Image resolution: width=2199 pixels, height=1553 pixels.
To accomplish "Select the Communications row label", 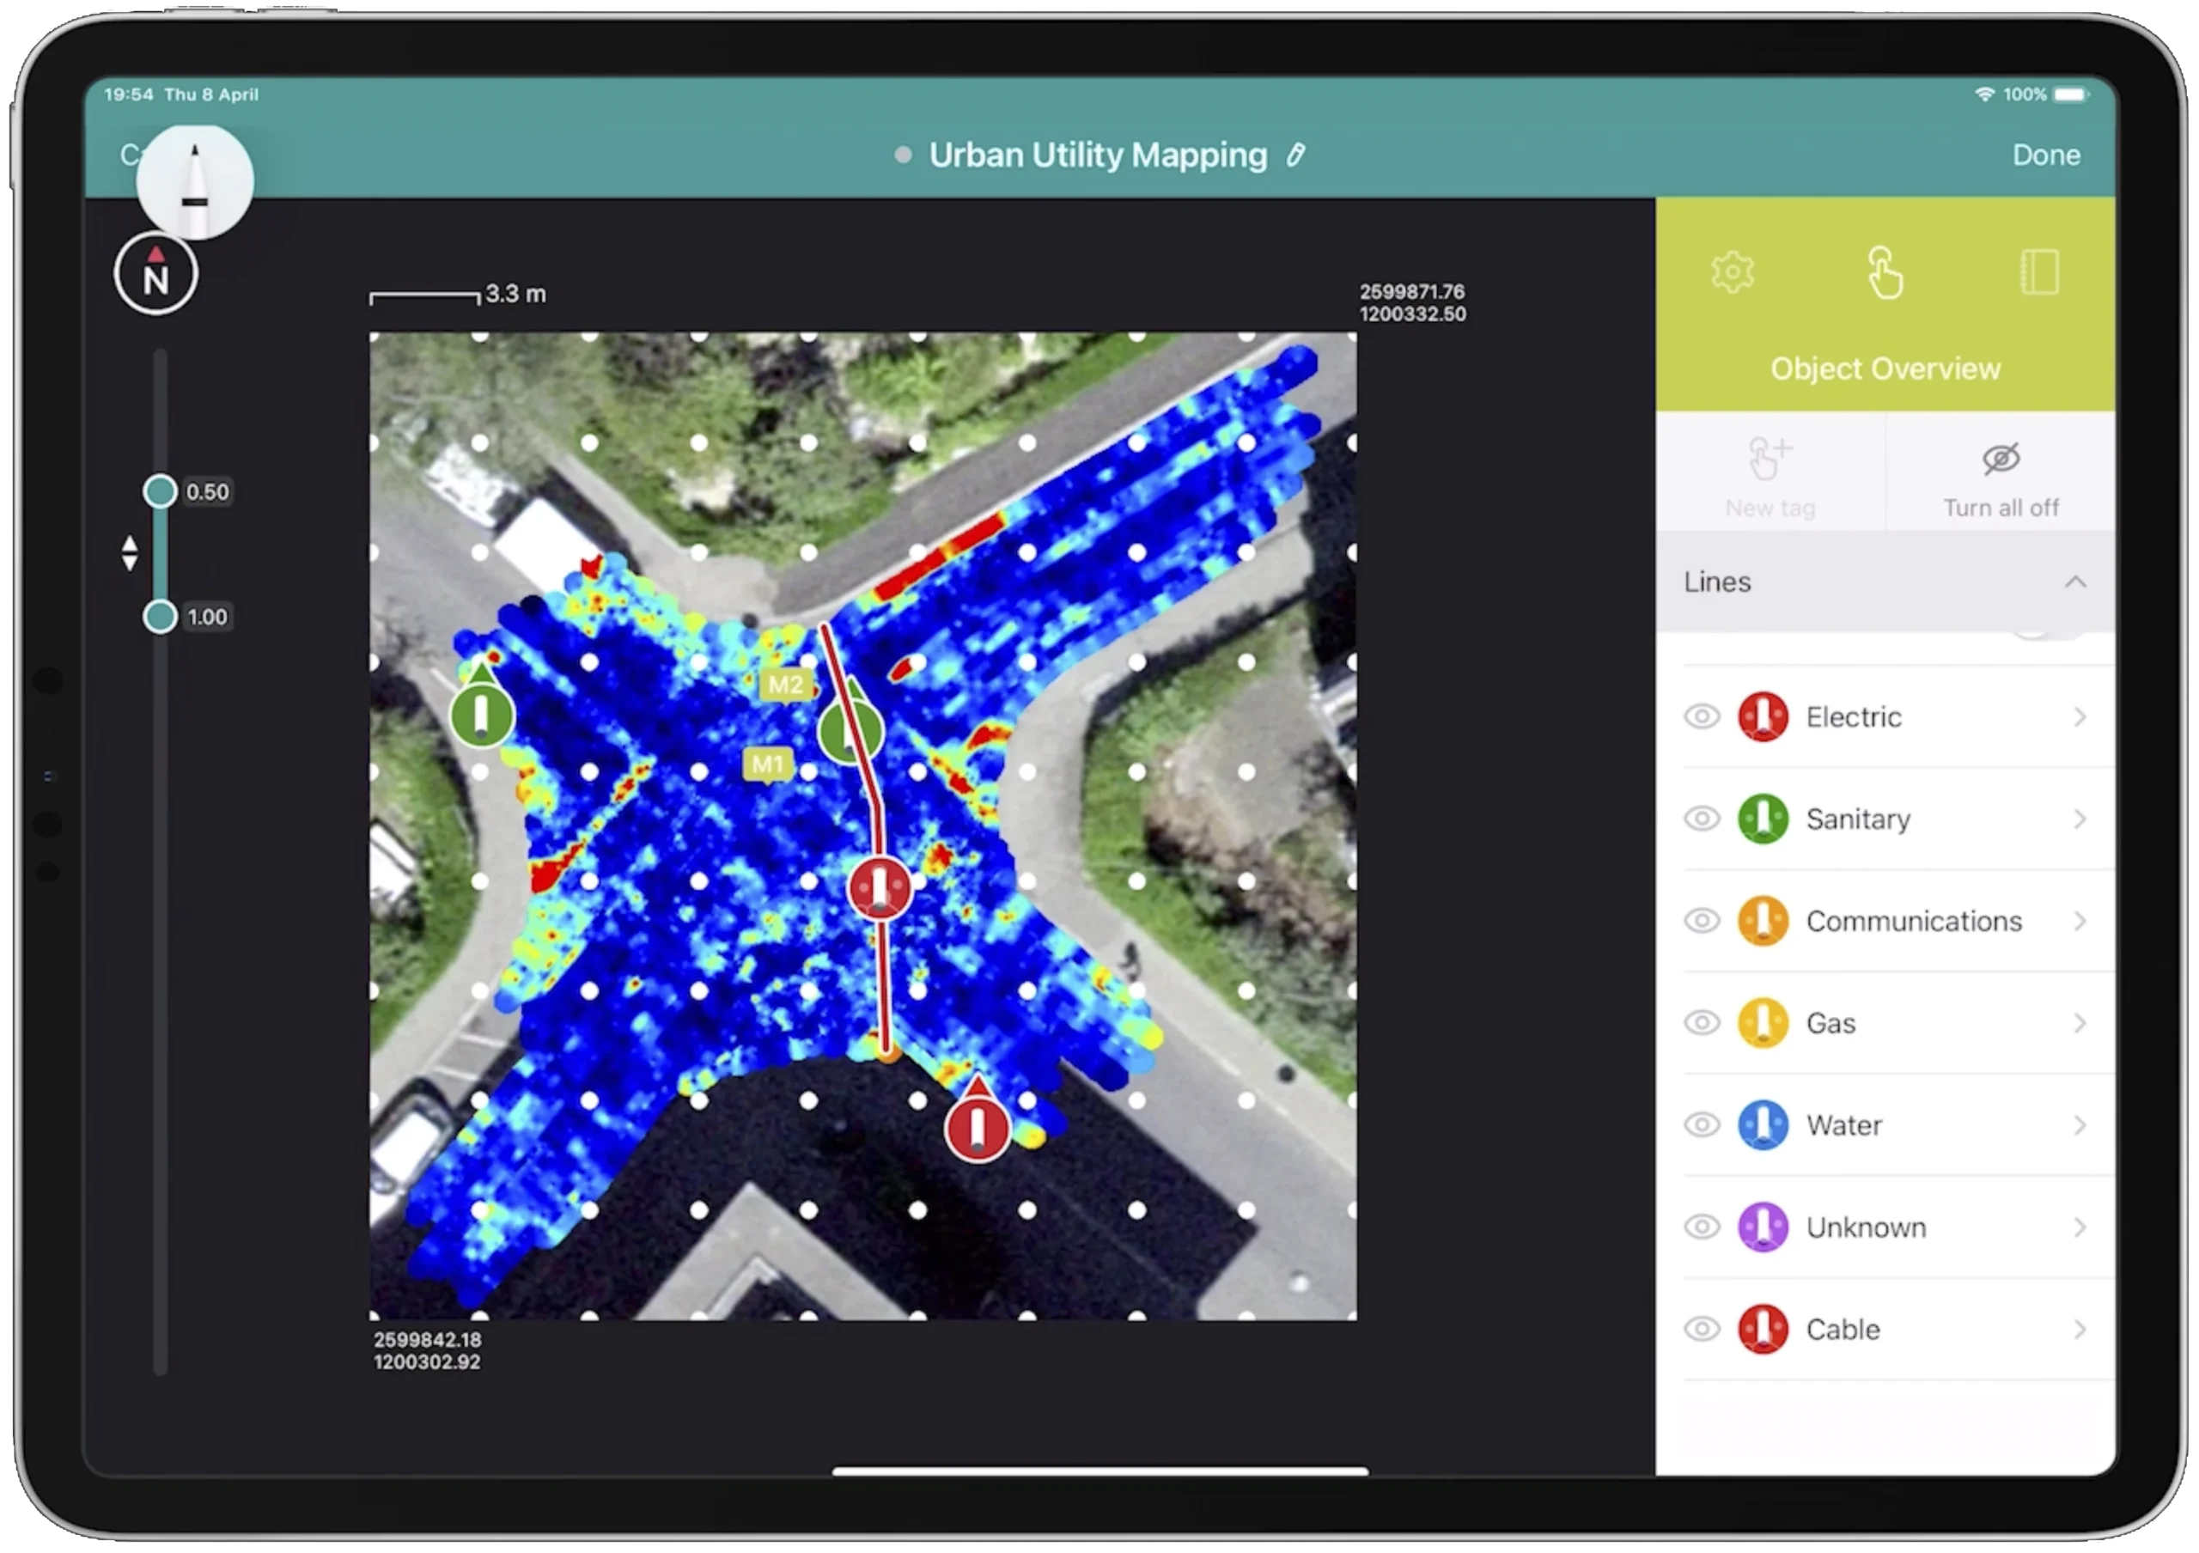I will coord(1914,921).
